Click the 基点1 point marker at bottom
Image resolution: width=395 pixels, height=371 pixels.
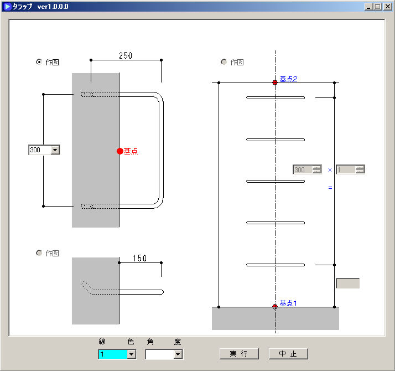[x=275, y=306]
